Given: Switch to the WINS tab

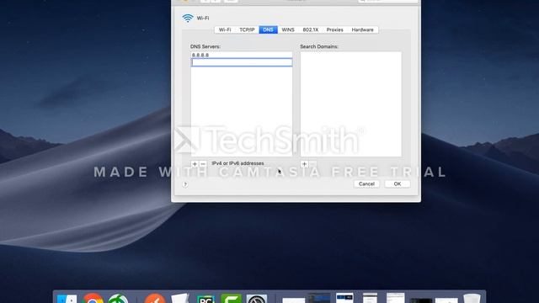Looking at the screenshot, I should pyautogui.click(x=288, y=30).
